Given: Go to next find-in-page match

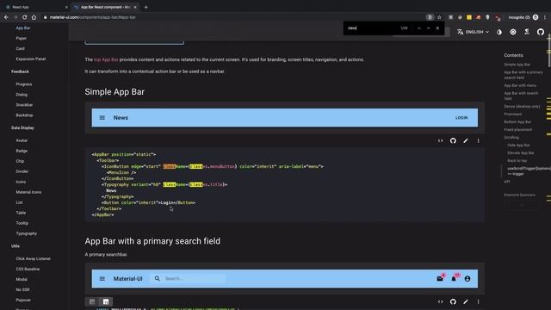Looking at the screenshot, I should (429, 28).
